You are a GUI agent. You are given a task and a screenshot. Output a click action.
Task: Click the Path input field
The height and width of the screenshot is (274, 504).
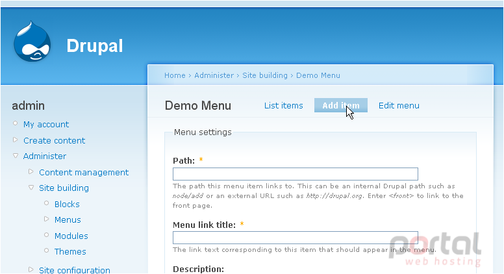(296, 174)
